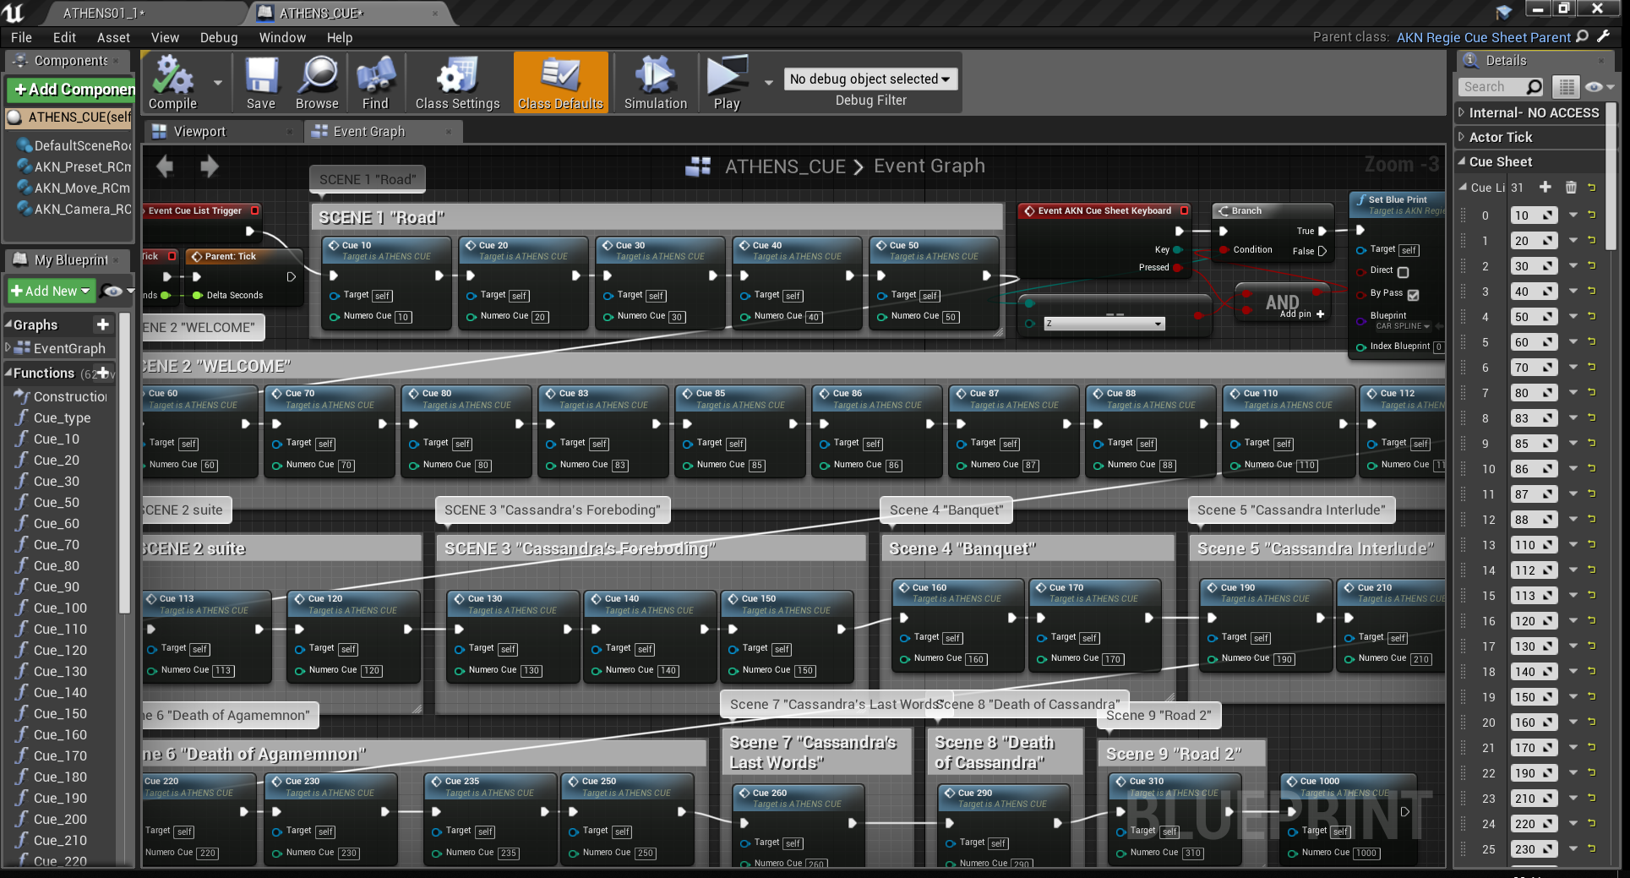Toggle the My Blueprint view options eye
1630x878 pixels.
point(117,291)
